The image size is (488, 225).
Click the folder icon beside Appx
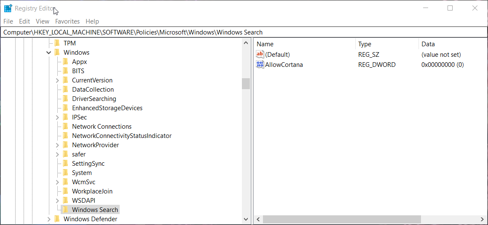point(65,62)
